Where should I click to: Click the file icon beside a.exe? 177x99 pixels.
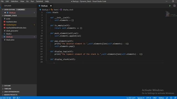[5, 19]
